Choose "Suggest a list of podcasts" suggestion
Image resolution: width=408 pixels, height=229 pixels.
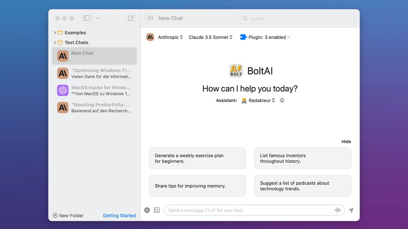click(x=303, y=186)
